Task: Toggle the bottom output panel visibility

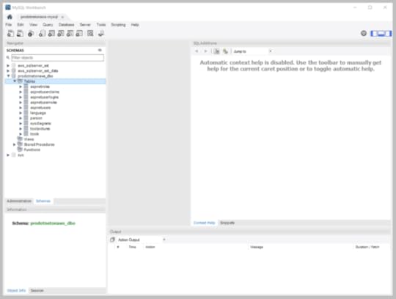Action: (381, 33)
